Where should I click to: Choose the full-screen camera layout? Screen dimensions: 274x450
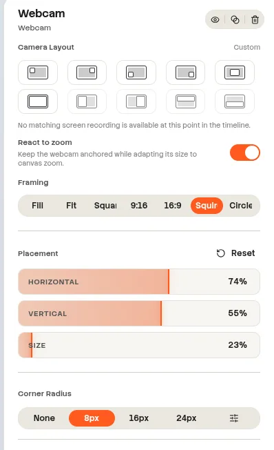point(38,101)
